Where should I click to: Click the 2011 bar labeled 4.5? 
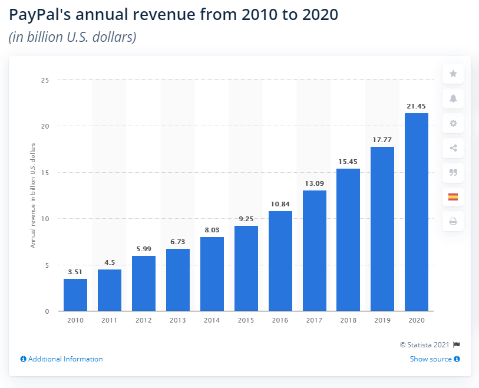[110, 290]
